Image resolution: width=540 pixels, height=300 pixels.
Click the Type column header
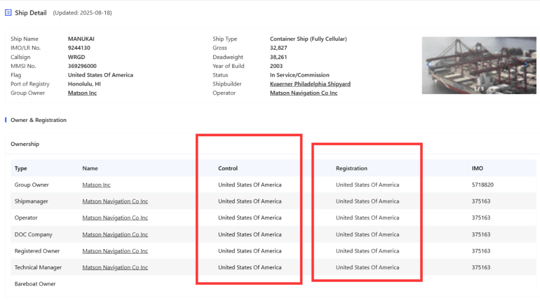(x=20, y=168)
